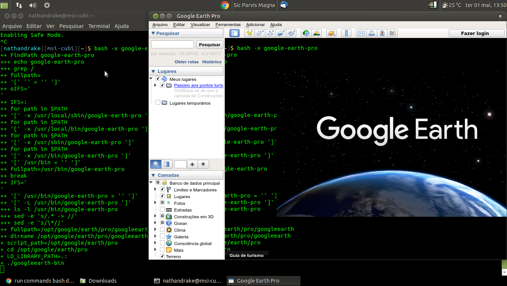This screenshot has width=507, height=286.
Task: Click the Add Path tool icon
Action: point(270,33)
